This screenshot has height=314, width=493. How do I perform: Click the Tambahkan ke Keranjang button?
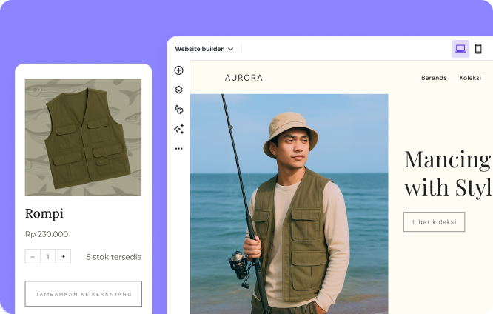(84, 294)
